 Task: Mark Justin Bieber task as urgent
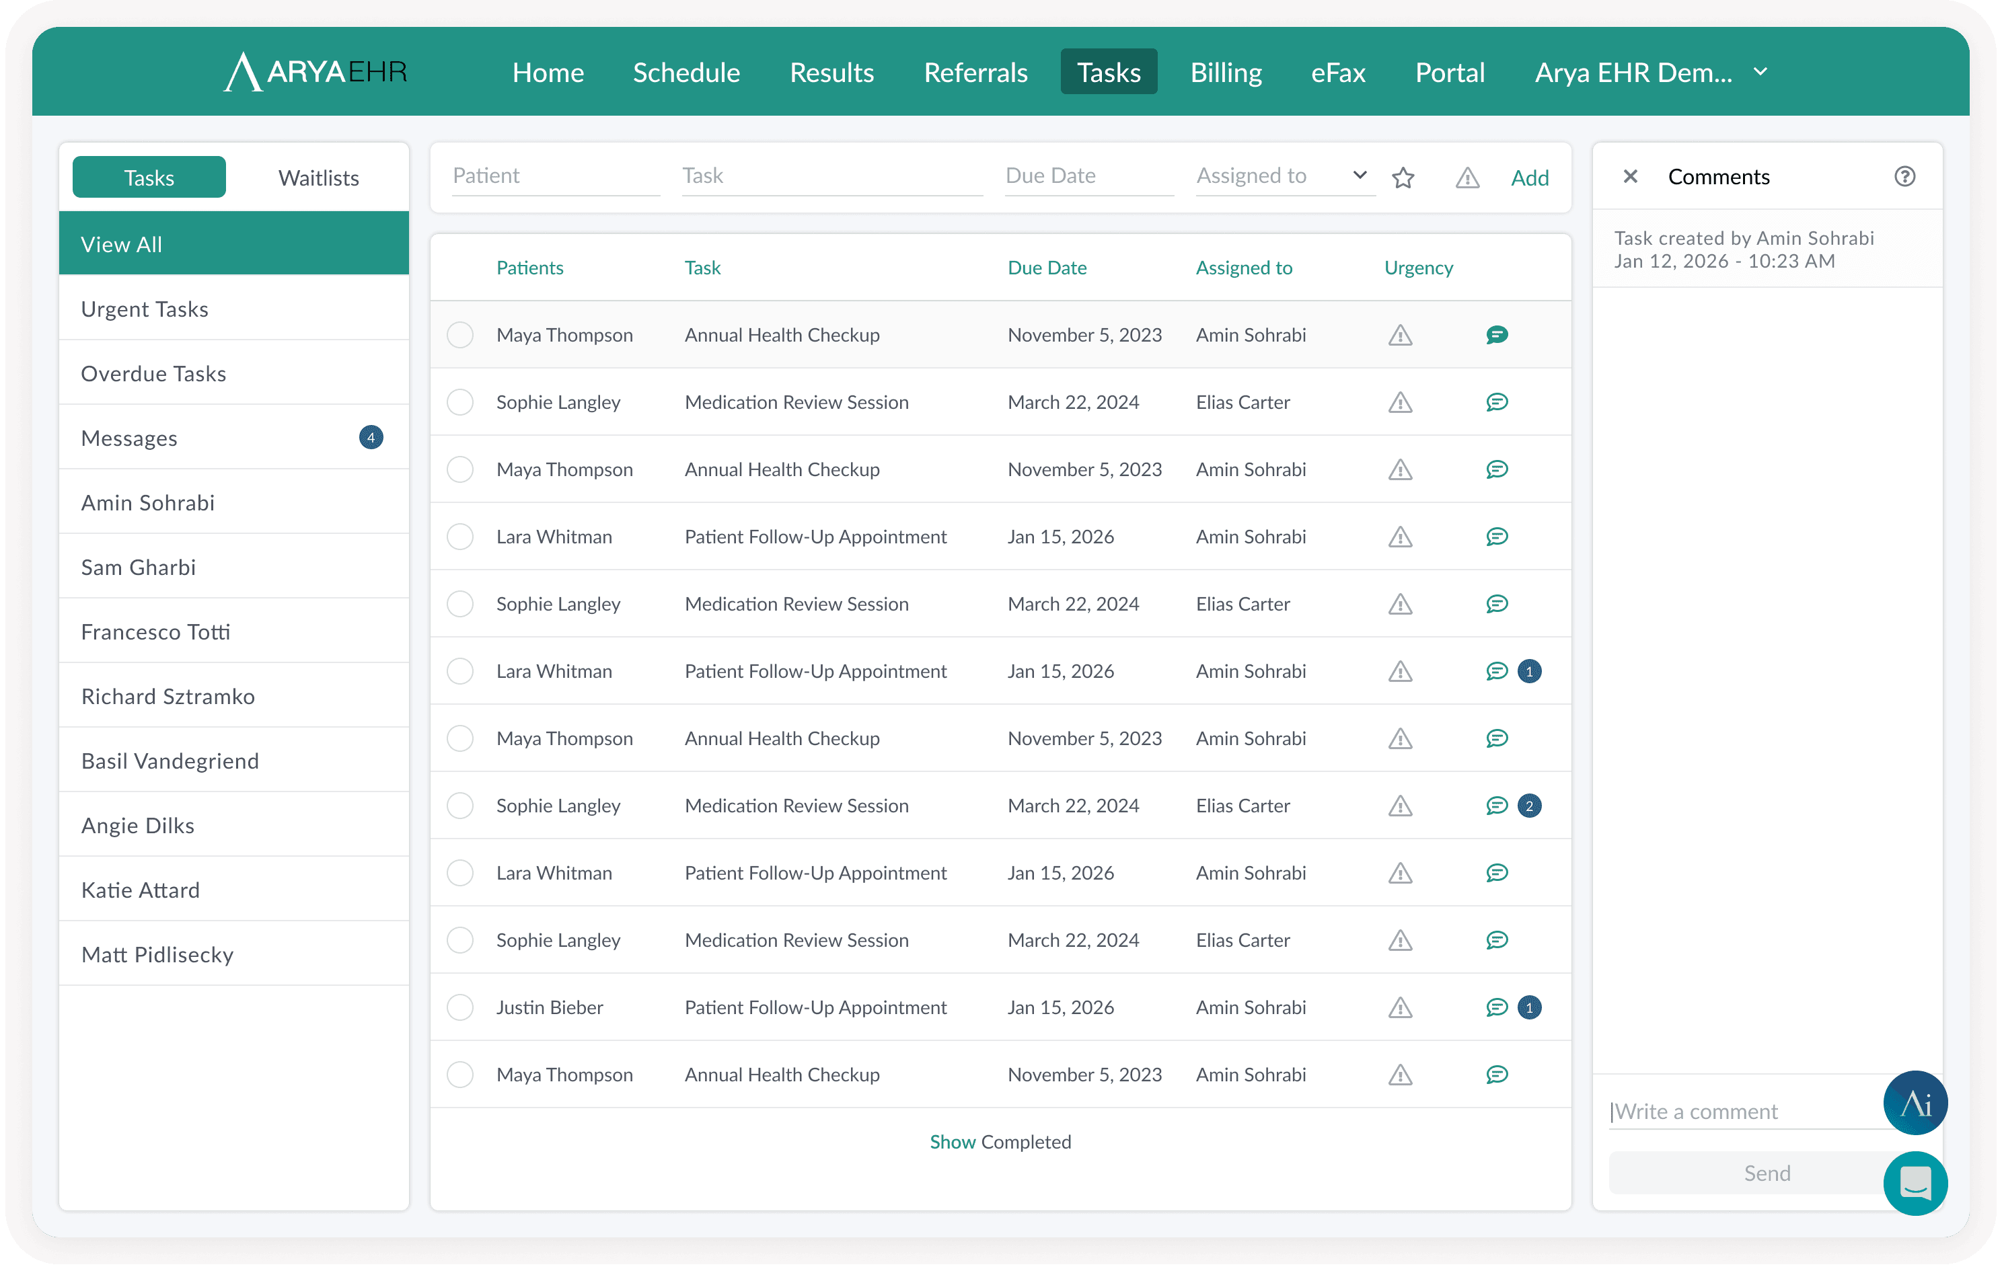click(x=1400, y=1007)
